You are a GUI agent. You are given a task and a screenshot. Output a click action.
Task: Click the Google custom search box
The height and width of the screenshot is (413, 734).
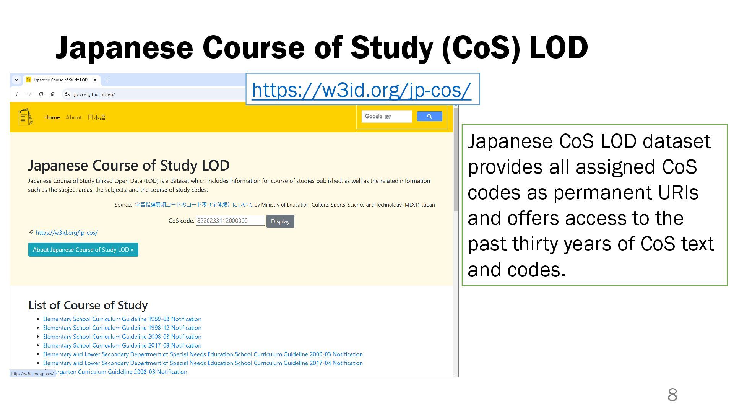coord(386,116)
